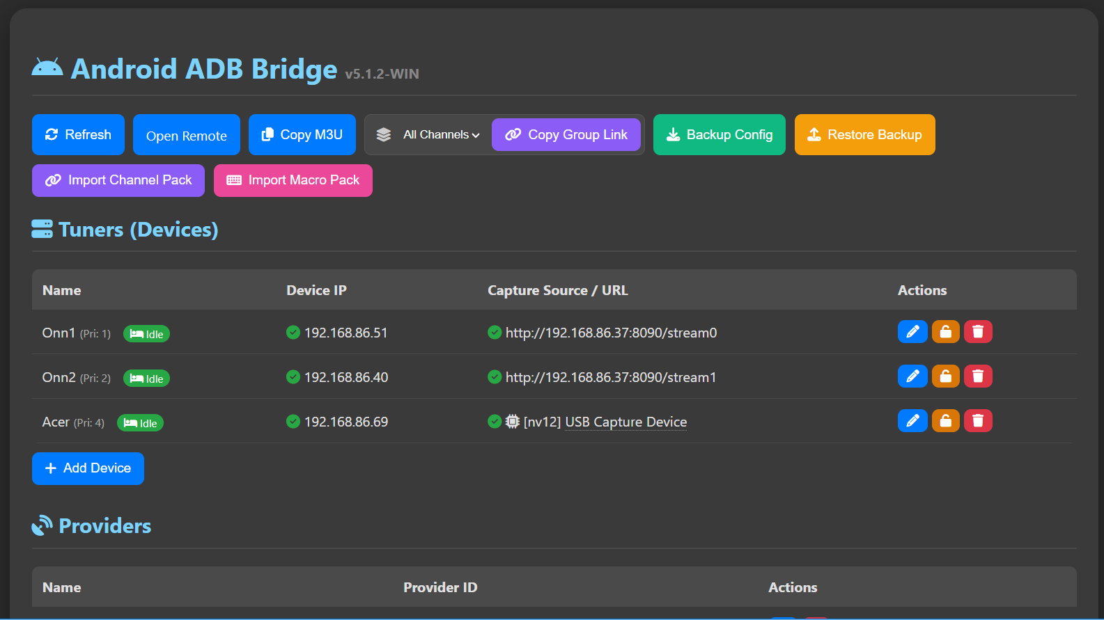Click the green check beside stream1 URL
Screen dimensions: 1104x620
tap(495, 377)
